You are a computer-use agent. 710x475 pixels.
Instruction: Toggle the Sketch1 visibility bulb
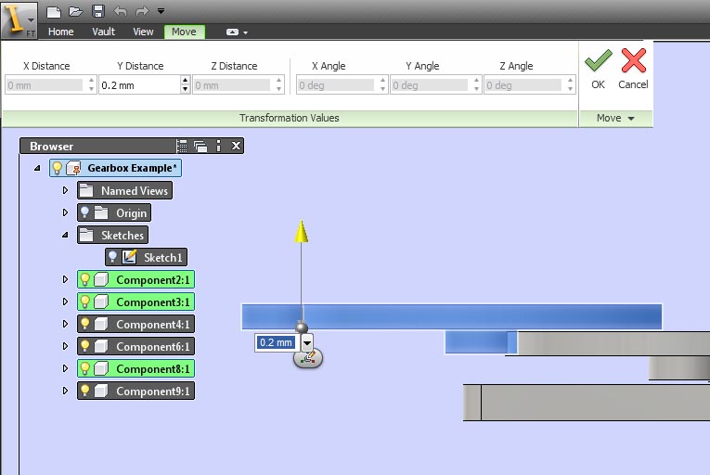point(112,257)
